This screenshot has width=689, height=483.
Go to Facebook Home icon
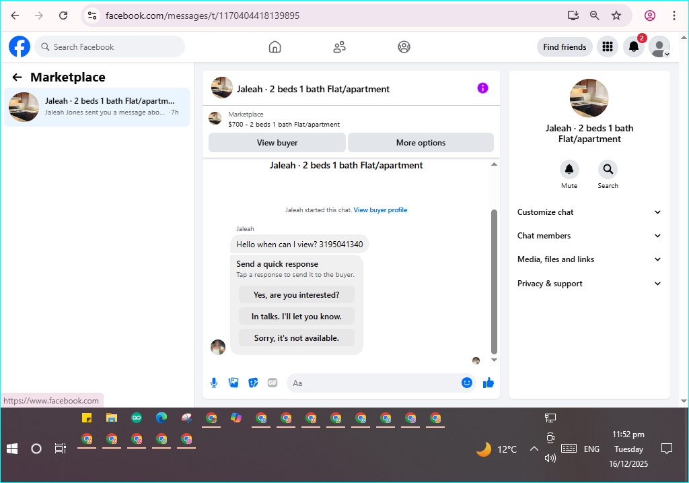click(275, 46)
